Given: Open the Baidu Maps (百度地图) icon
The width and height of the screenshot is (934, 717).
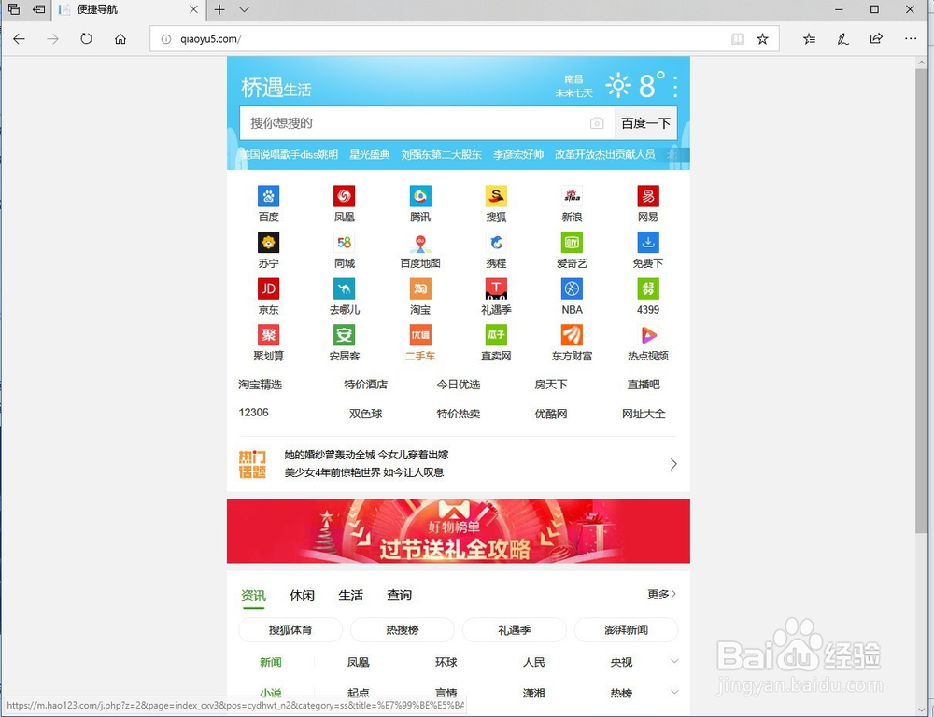Looking at the screenshot, I should (x=420, y=243).
